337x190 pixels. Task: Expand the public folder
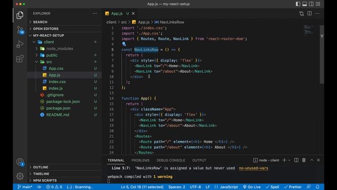64,55
